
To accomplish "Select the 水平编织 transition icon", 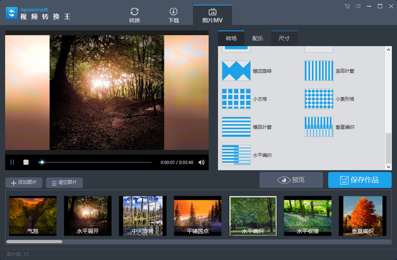I will [236, 155].
